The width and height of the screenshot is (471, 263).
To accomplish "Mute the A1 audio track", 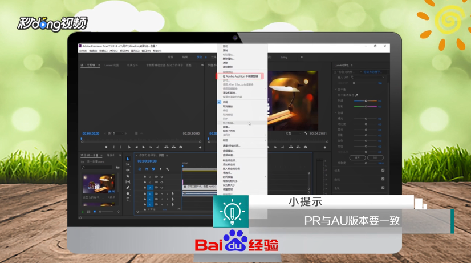I will 161,193.
